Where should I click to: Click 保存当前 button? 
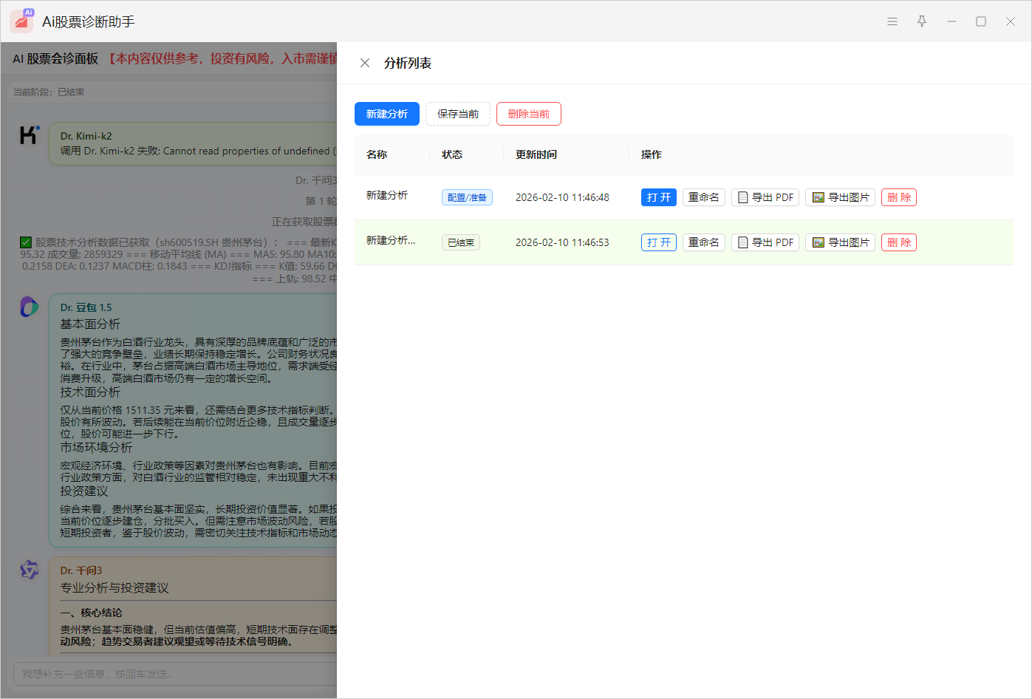tap(458, 114)
